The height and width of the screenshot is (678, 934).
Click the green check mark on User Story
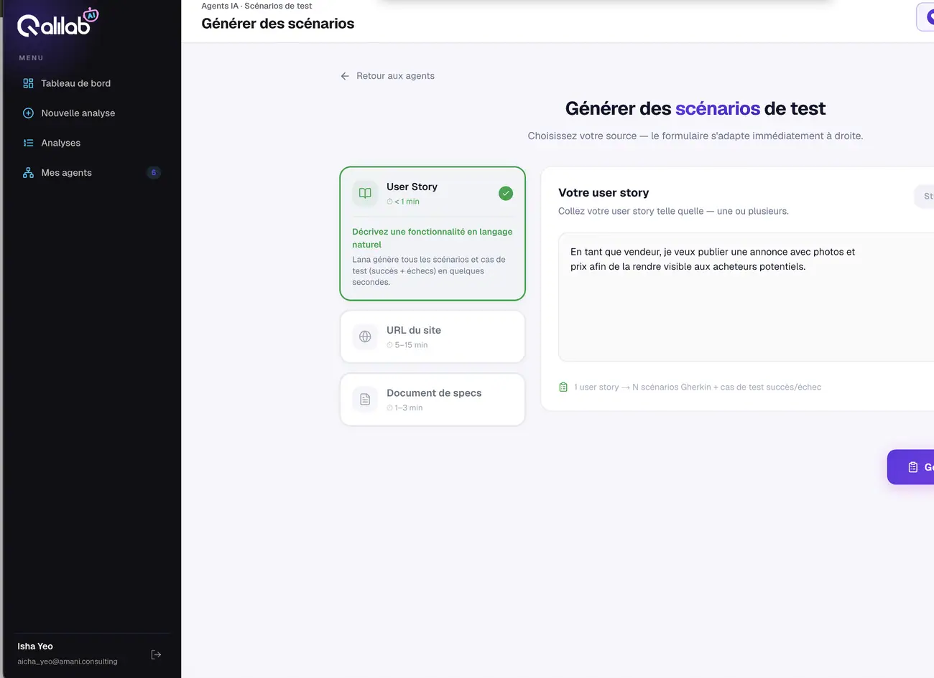click(x=506, y=193)
